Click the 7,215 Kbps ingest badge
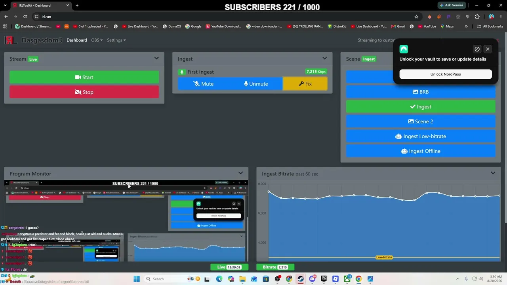The width and height of the screenshot is (507, 285). tap(316, 72)
